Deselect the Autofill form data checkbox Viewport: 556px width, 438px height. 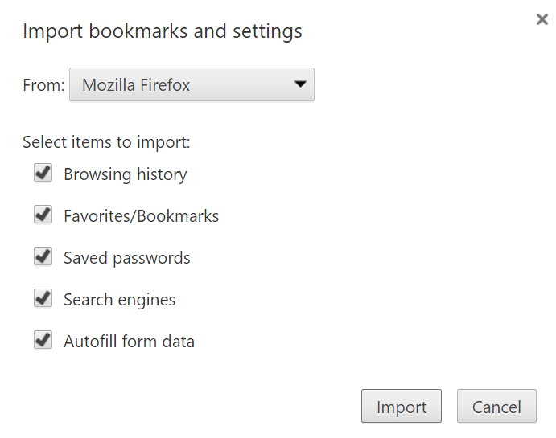click(x=43, y=341)
